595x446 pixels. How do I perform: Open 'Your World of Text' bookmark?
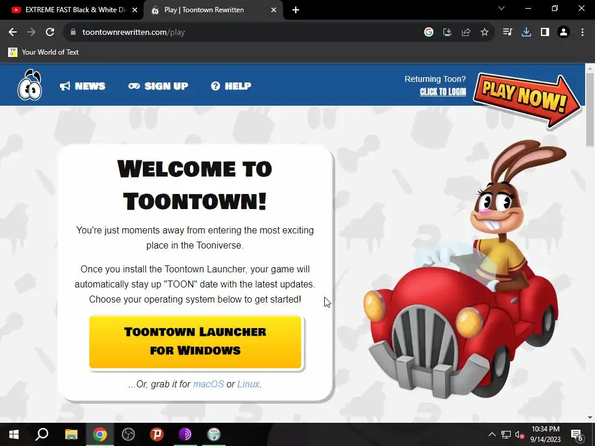43,52
